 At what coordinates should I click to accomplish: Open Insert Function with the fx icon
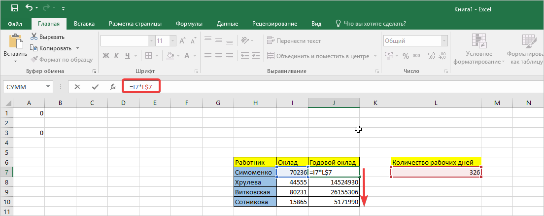coord(112,87)
